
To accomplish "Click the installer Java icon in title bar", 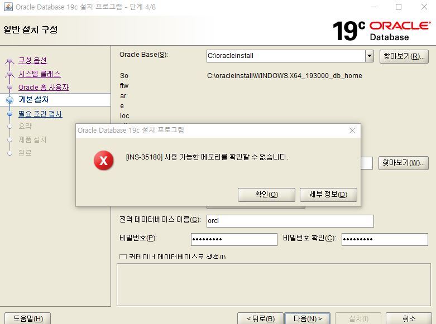I will [8, 7].
